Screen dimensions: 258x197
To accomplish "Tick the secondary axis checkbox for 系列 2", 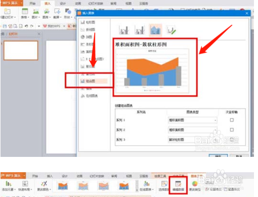I will [x=232, y=130].
